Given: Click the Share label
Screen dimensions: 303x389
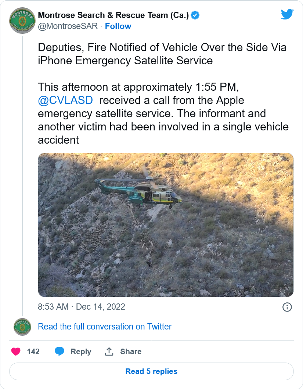Looking at the screenshot, I should click(x=131, y=352).
